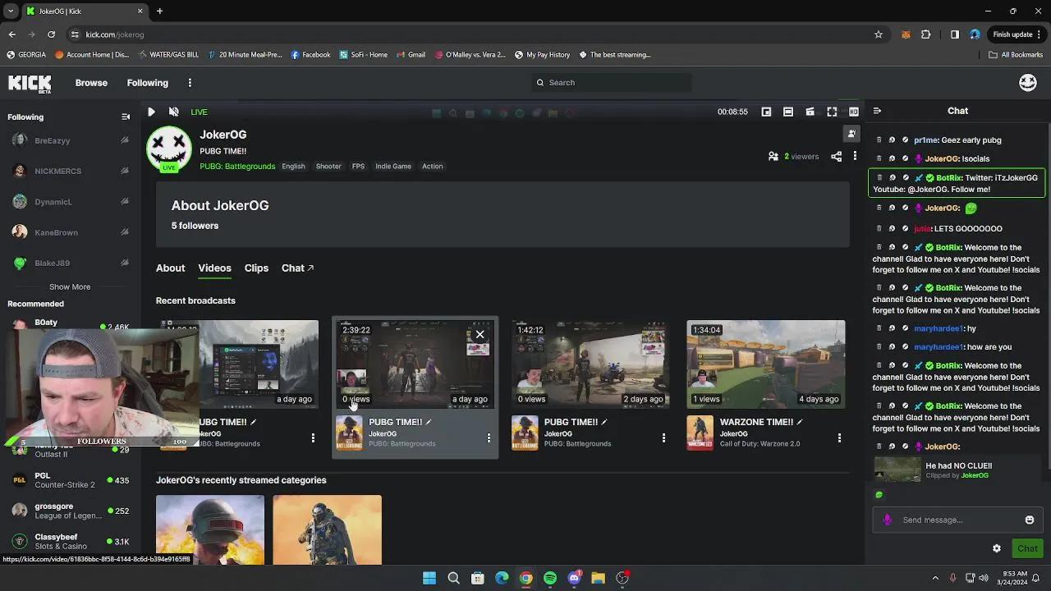Viewport: 1051px width, 591px height.
Task: Open options for the hovered PUBG TIME!! video
Action: point(489,438)
